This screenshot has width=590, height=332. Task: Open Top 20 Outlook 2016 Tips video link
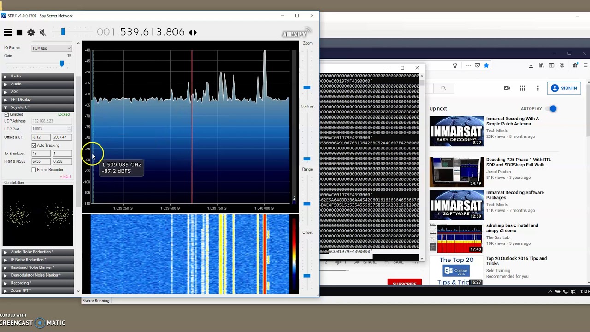516,261
